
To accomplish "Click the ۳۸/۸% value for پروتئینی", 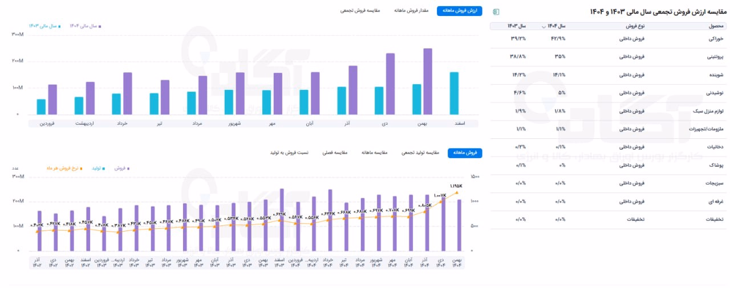I will (x=518, y=57).
